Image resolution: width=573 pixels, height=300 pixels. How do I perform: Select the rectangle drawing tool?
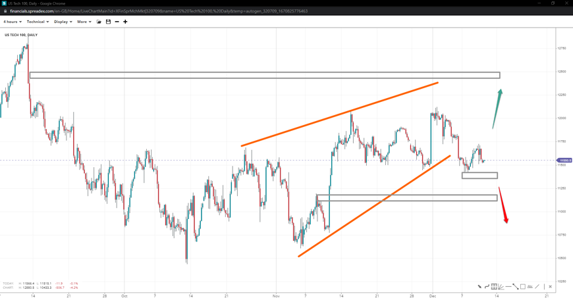pyautogui.click(x=523, y=287)
